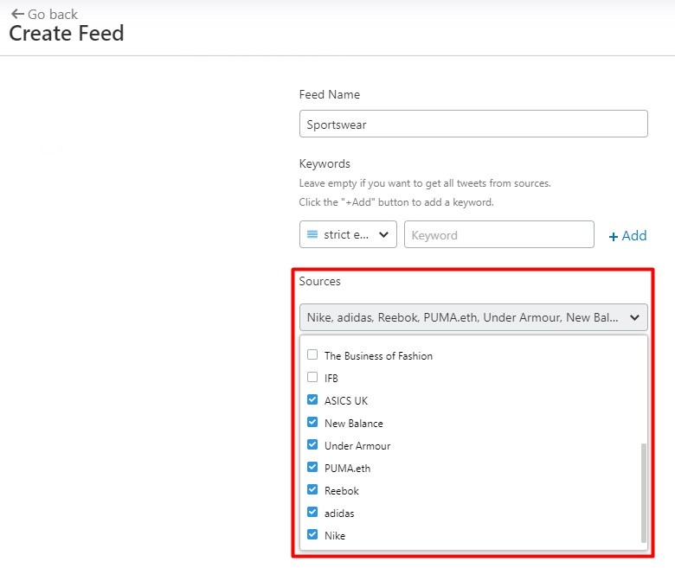675x568 pixels.
Task: Collapse the Sources dropdown chevron
Action: click(634, 317)
